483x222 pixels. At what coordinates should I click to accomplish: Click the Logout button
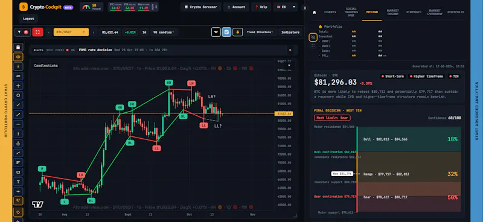click(28, 19)
